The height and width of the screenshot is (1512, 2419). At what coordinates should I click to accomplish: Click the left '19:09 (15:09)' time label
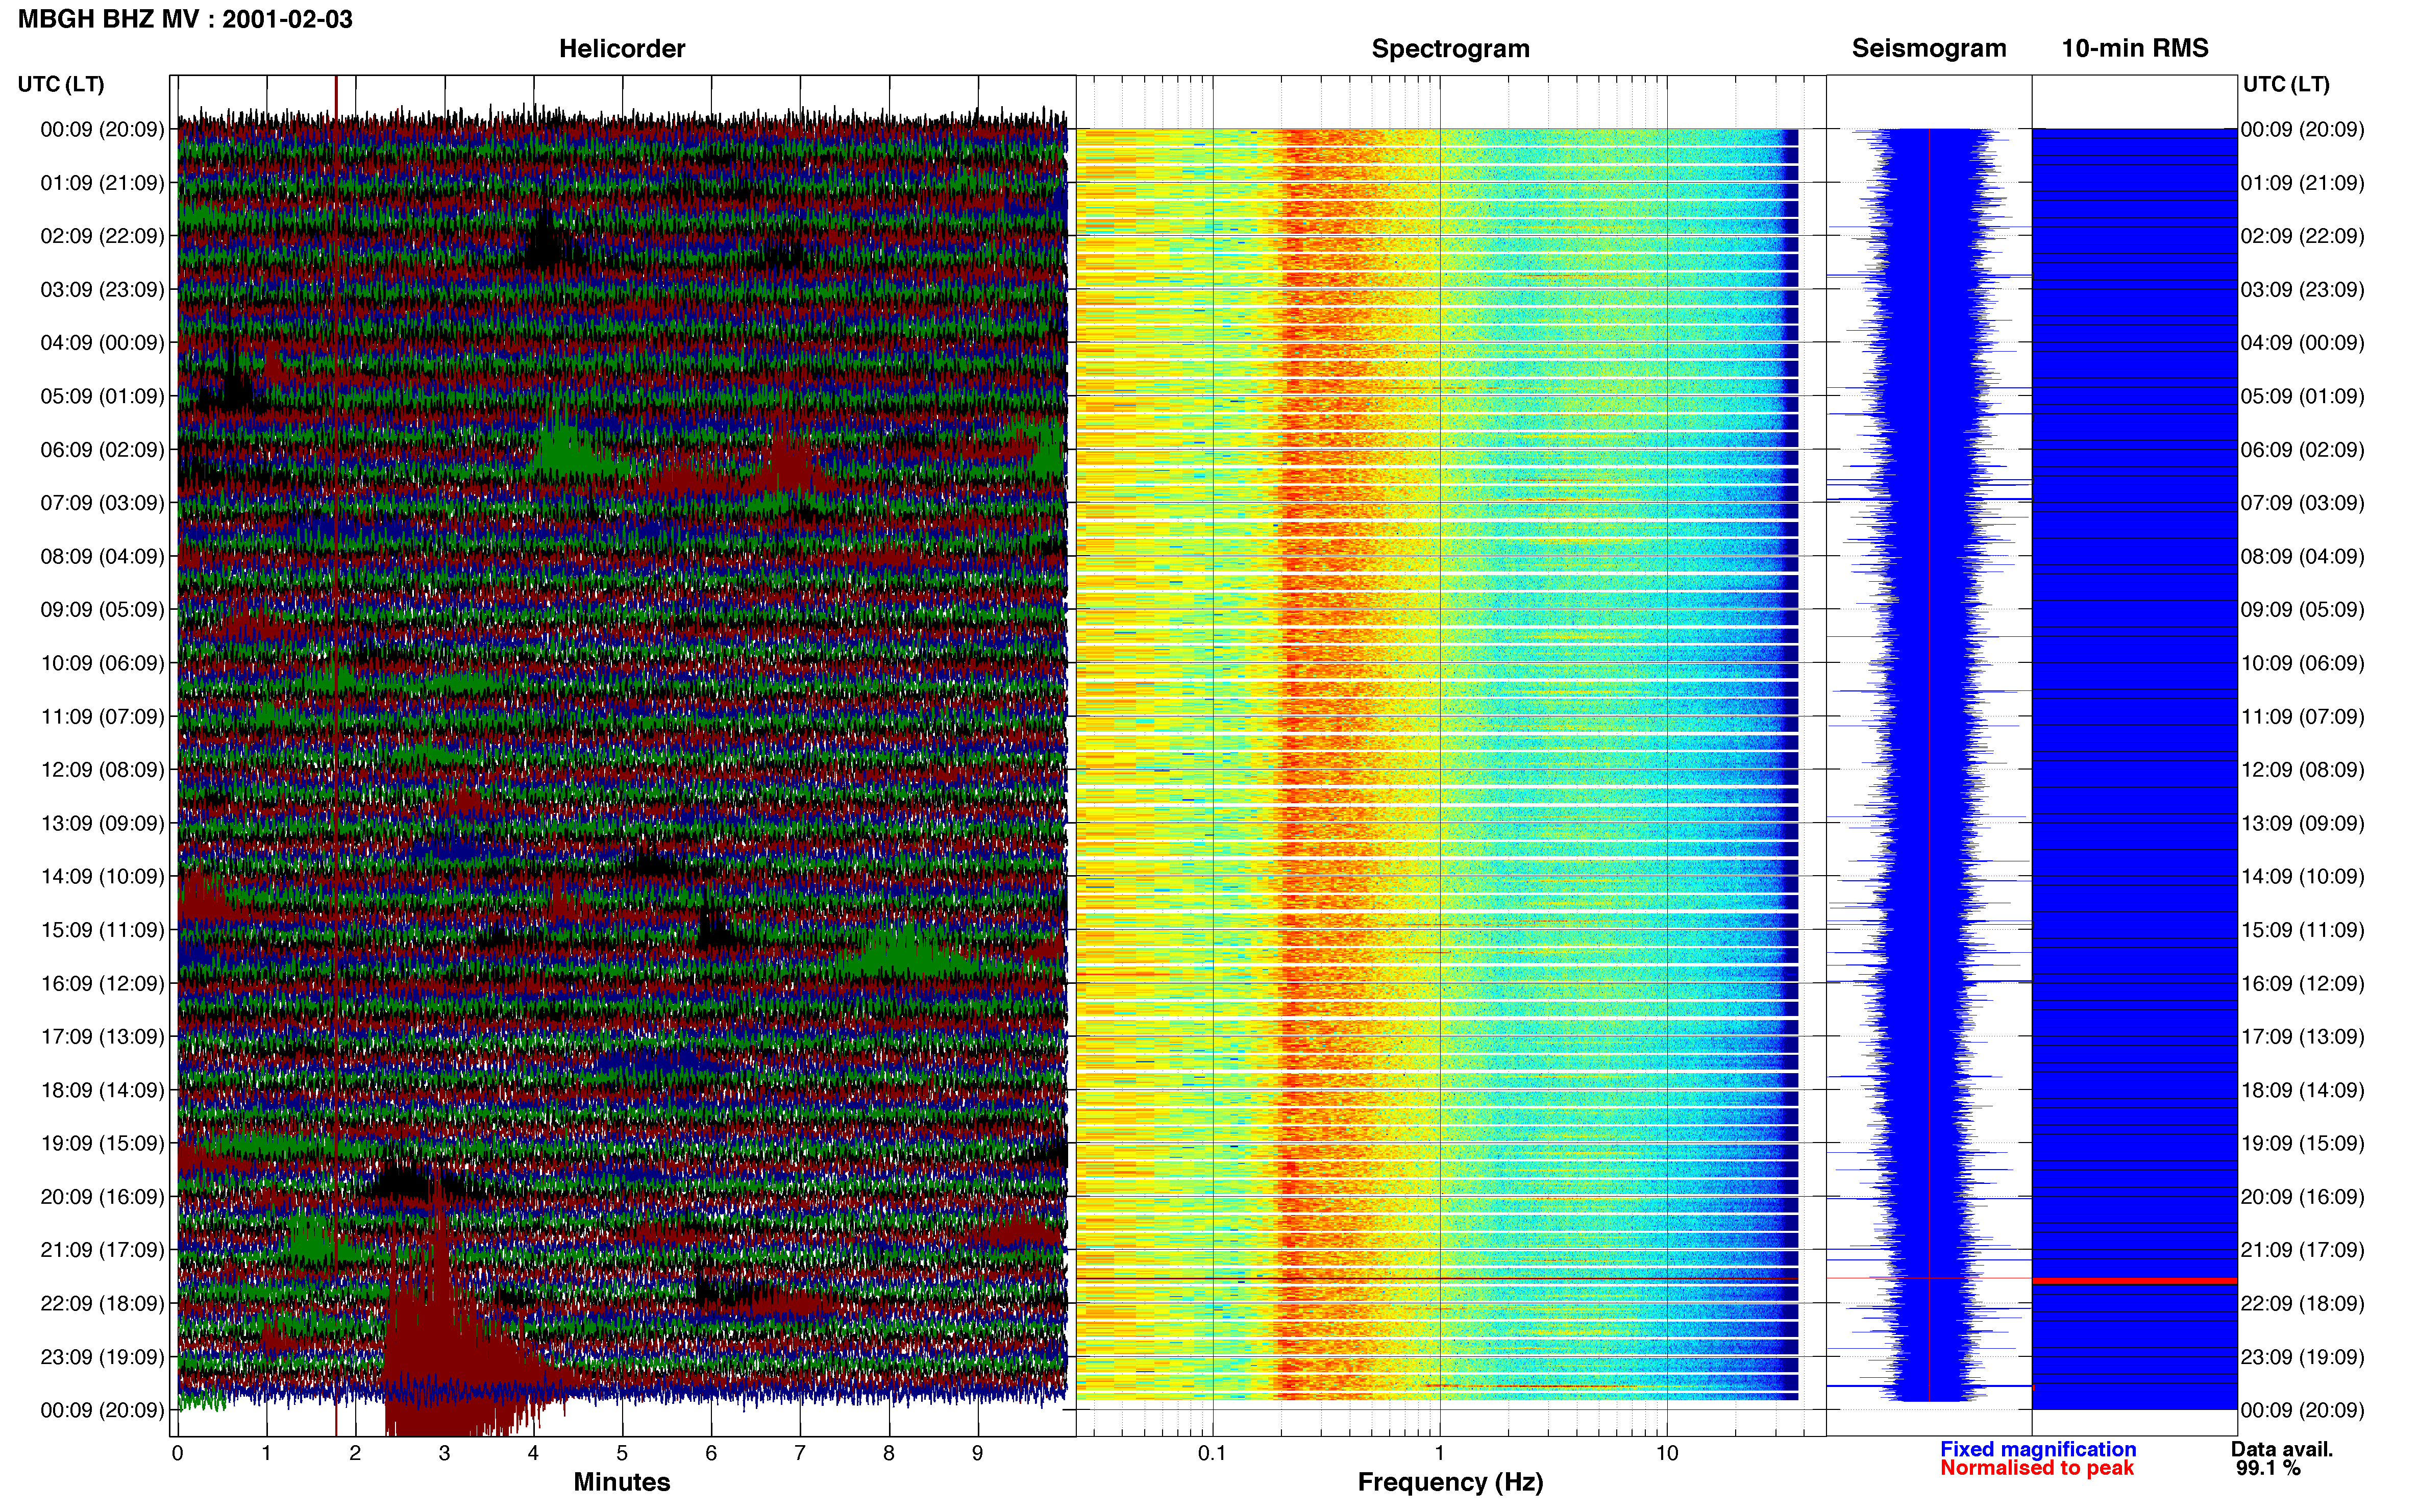coord(102,1144)
